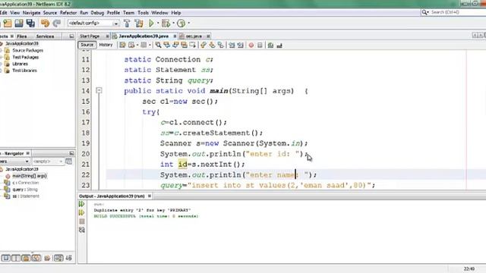This screenshot has height=273, width=486.
Task: Click the Redo toolbar icon
Action: tap(57, 24)
